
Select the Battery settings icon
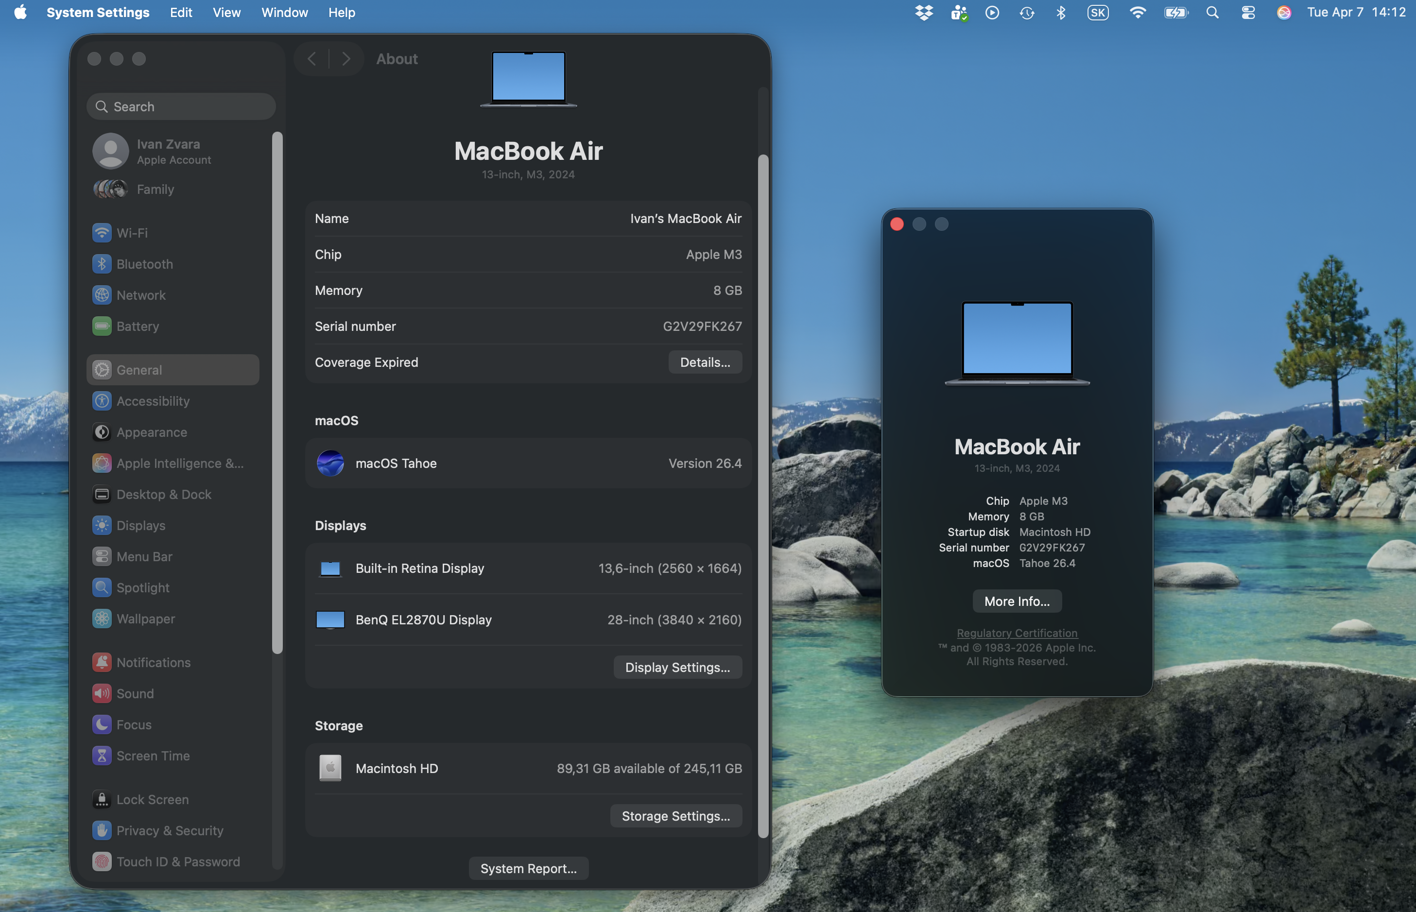point(102,327)
